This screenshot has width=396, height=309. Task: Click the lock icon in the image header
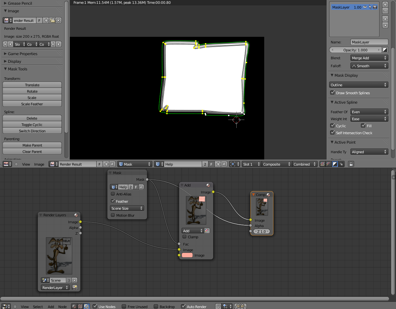(x=351, y=164)
